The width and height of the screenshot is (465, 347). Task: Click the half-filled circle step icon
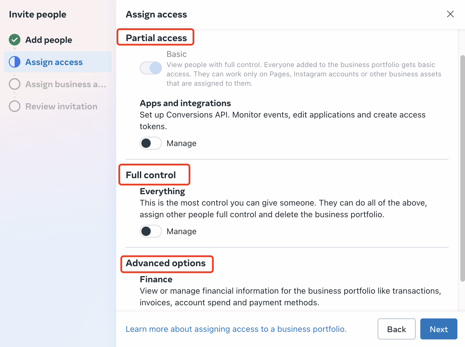click(15, 62)
